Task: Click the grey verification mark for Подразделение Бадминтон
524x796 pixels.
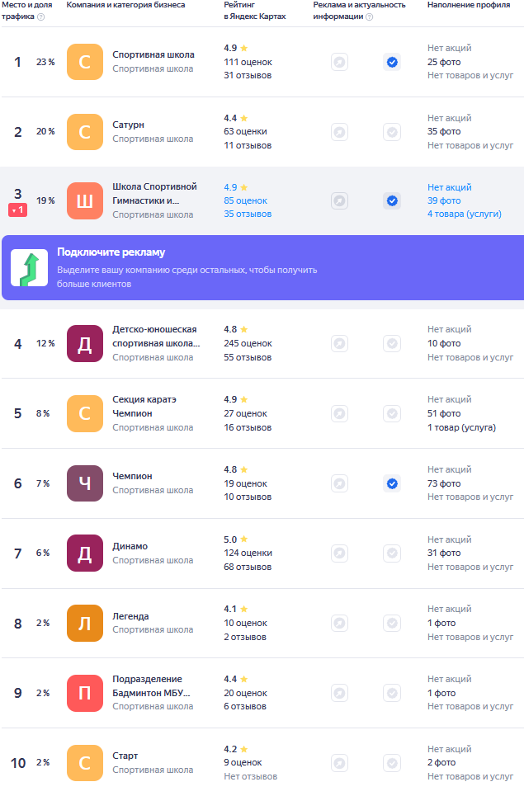Action: (x=392, y=693)
